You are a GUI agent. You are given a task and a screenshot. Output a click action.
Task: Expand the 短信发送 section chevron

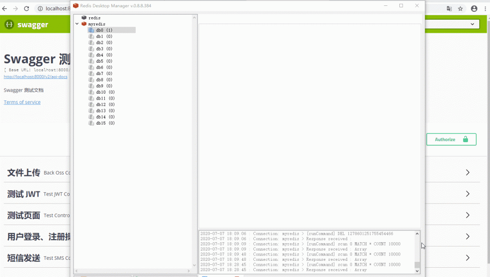tap(467, 257)
